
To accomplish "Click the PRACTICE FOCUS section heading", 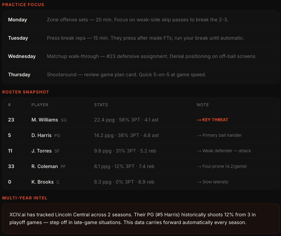I will [x=23, y=5].
